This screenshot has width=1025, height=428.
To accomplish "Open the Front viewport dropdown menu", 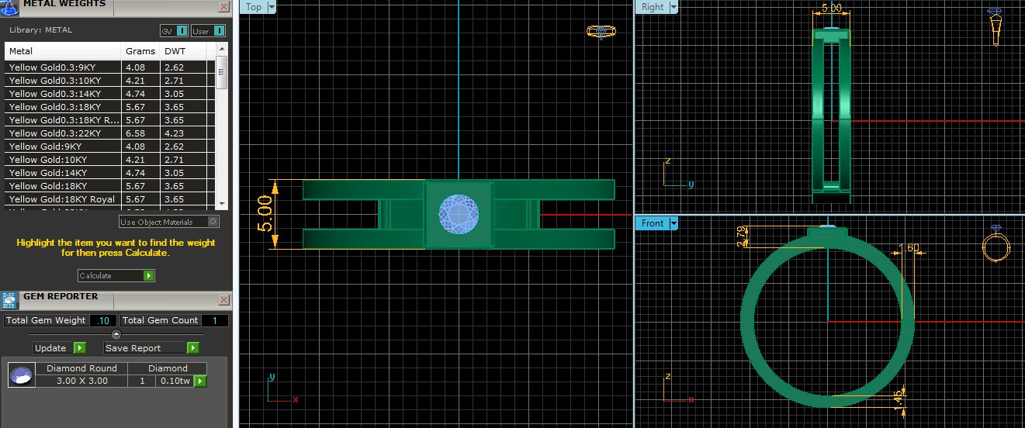I will coord(673,223).
